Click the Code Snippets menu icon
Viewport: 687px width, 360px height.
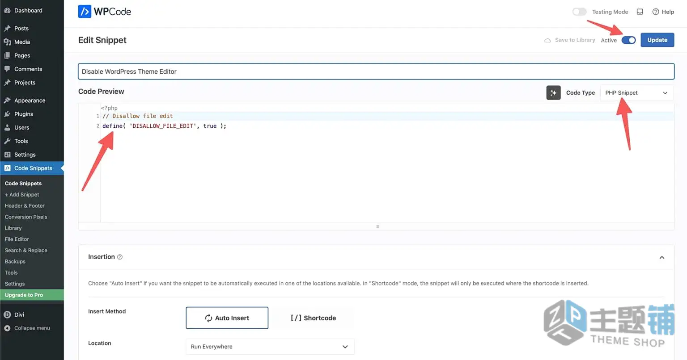click(x=7, y=168)
